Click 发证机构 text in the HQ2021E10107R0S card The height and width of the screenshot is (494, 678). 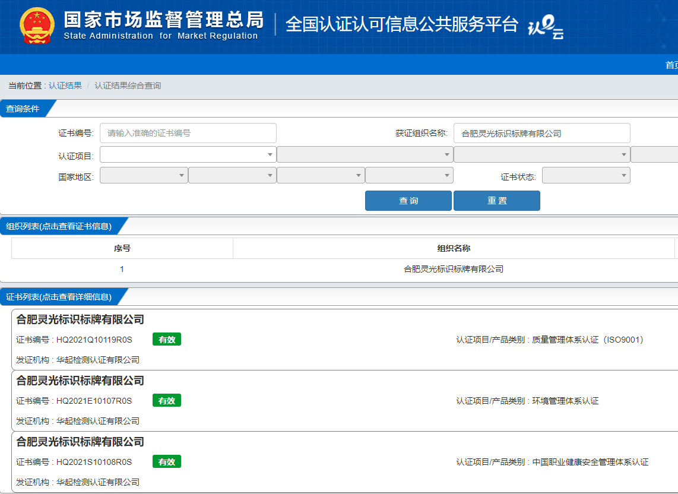78,421
